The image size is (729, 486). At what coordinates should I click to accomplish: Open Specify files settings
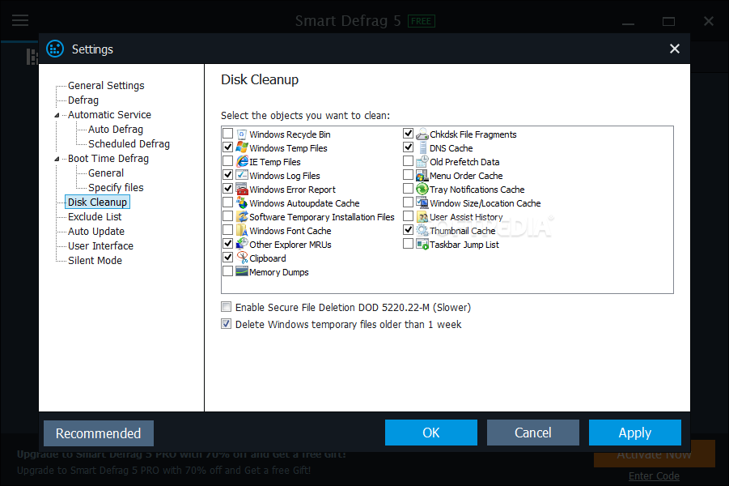(x=116, y=188)
